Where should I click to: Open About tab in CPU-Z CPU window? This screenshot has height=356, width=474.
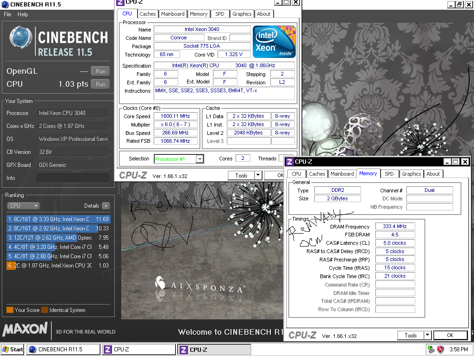pyautogui.click(x=263, y=14)
